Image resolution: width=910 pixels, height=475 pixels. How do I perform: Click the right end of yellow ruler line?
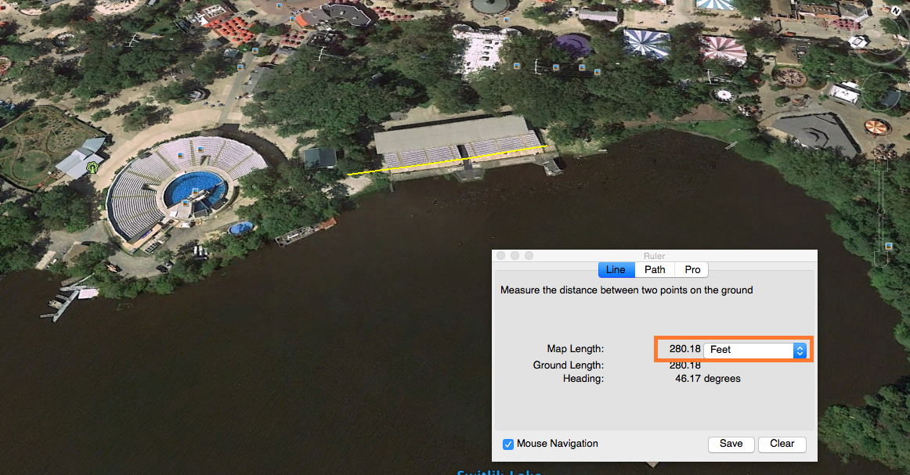(x=546, y=146)
